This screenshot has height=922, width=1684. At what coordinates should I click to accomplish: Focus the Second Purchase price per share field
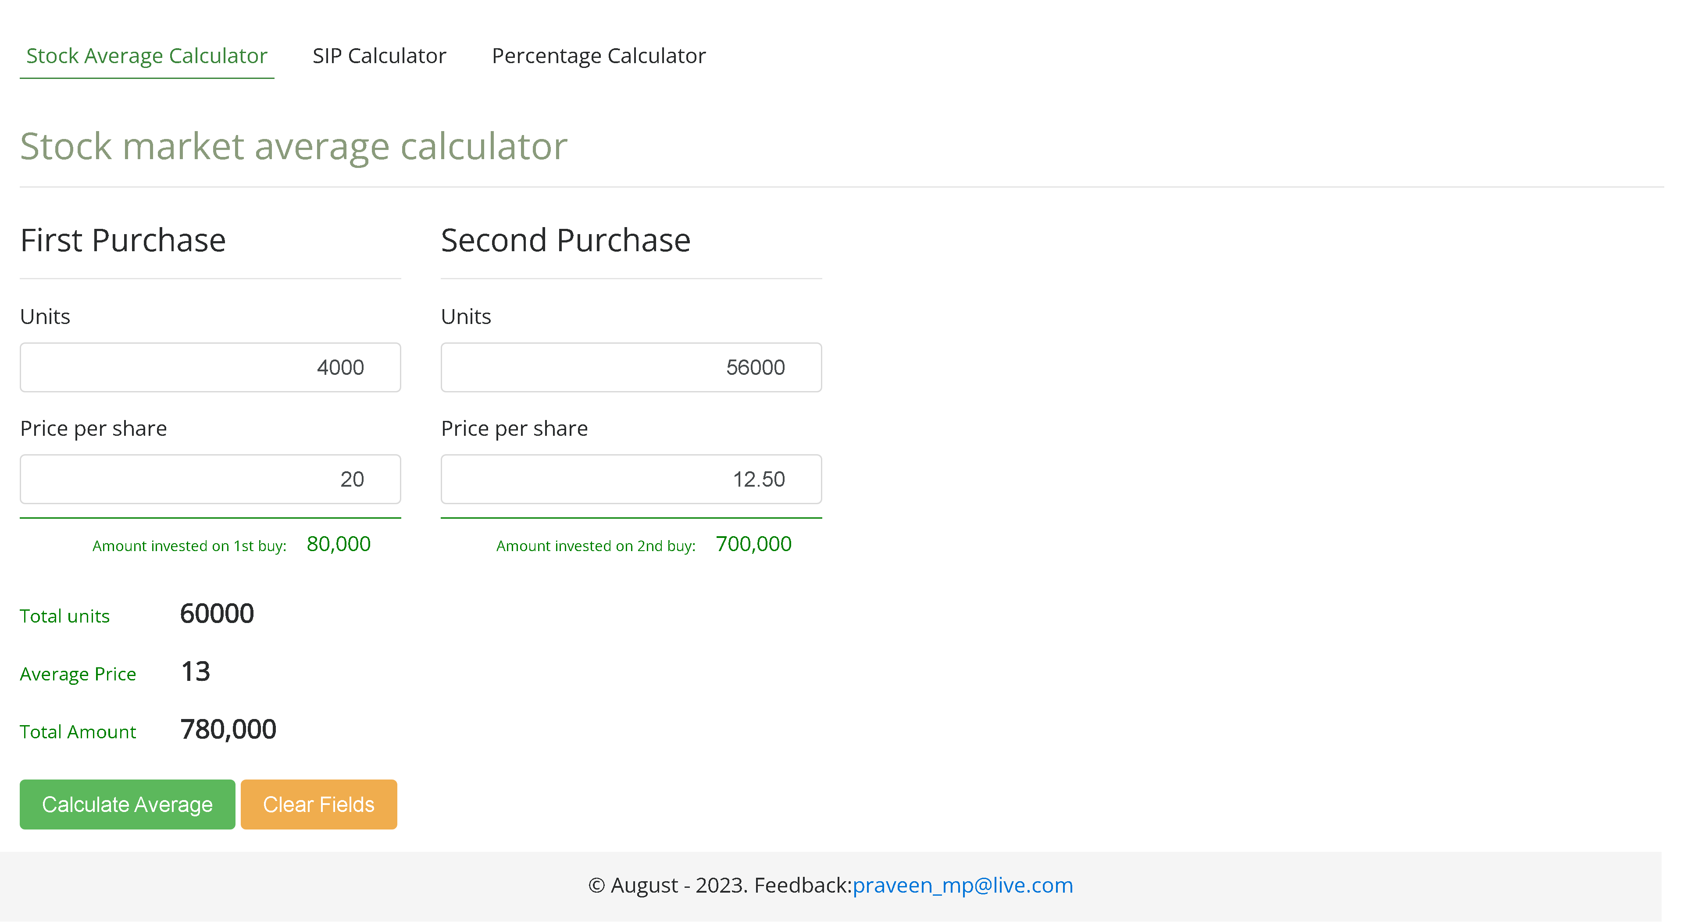point(631,479)
